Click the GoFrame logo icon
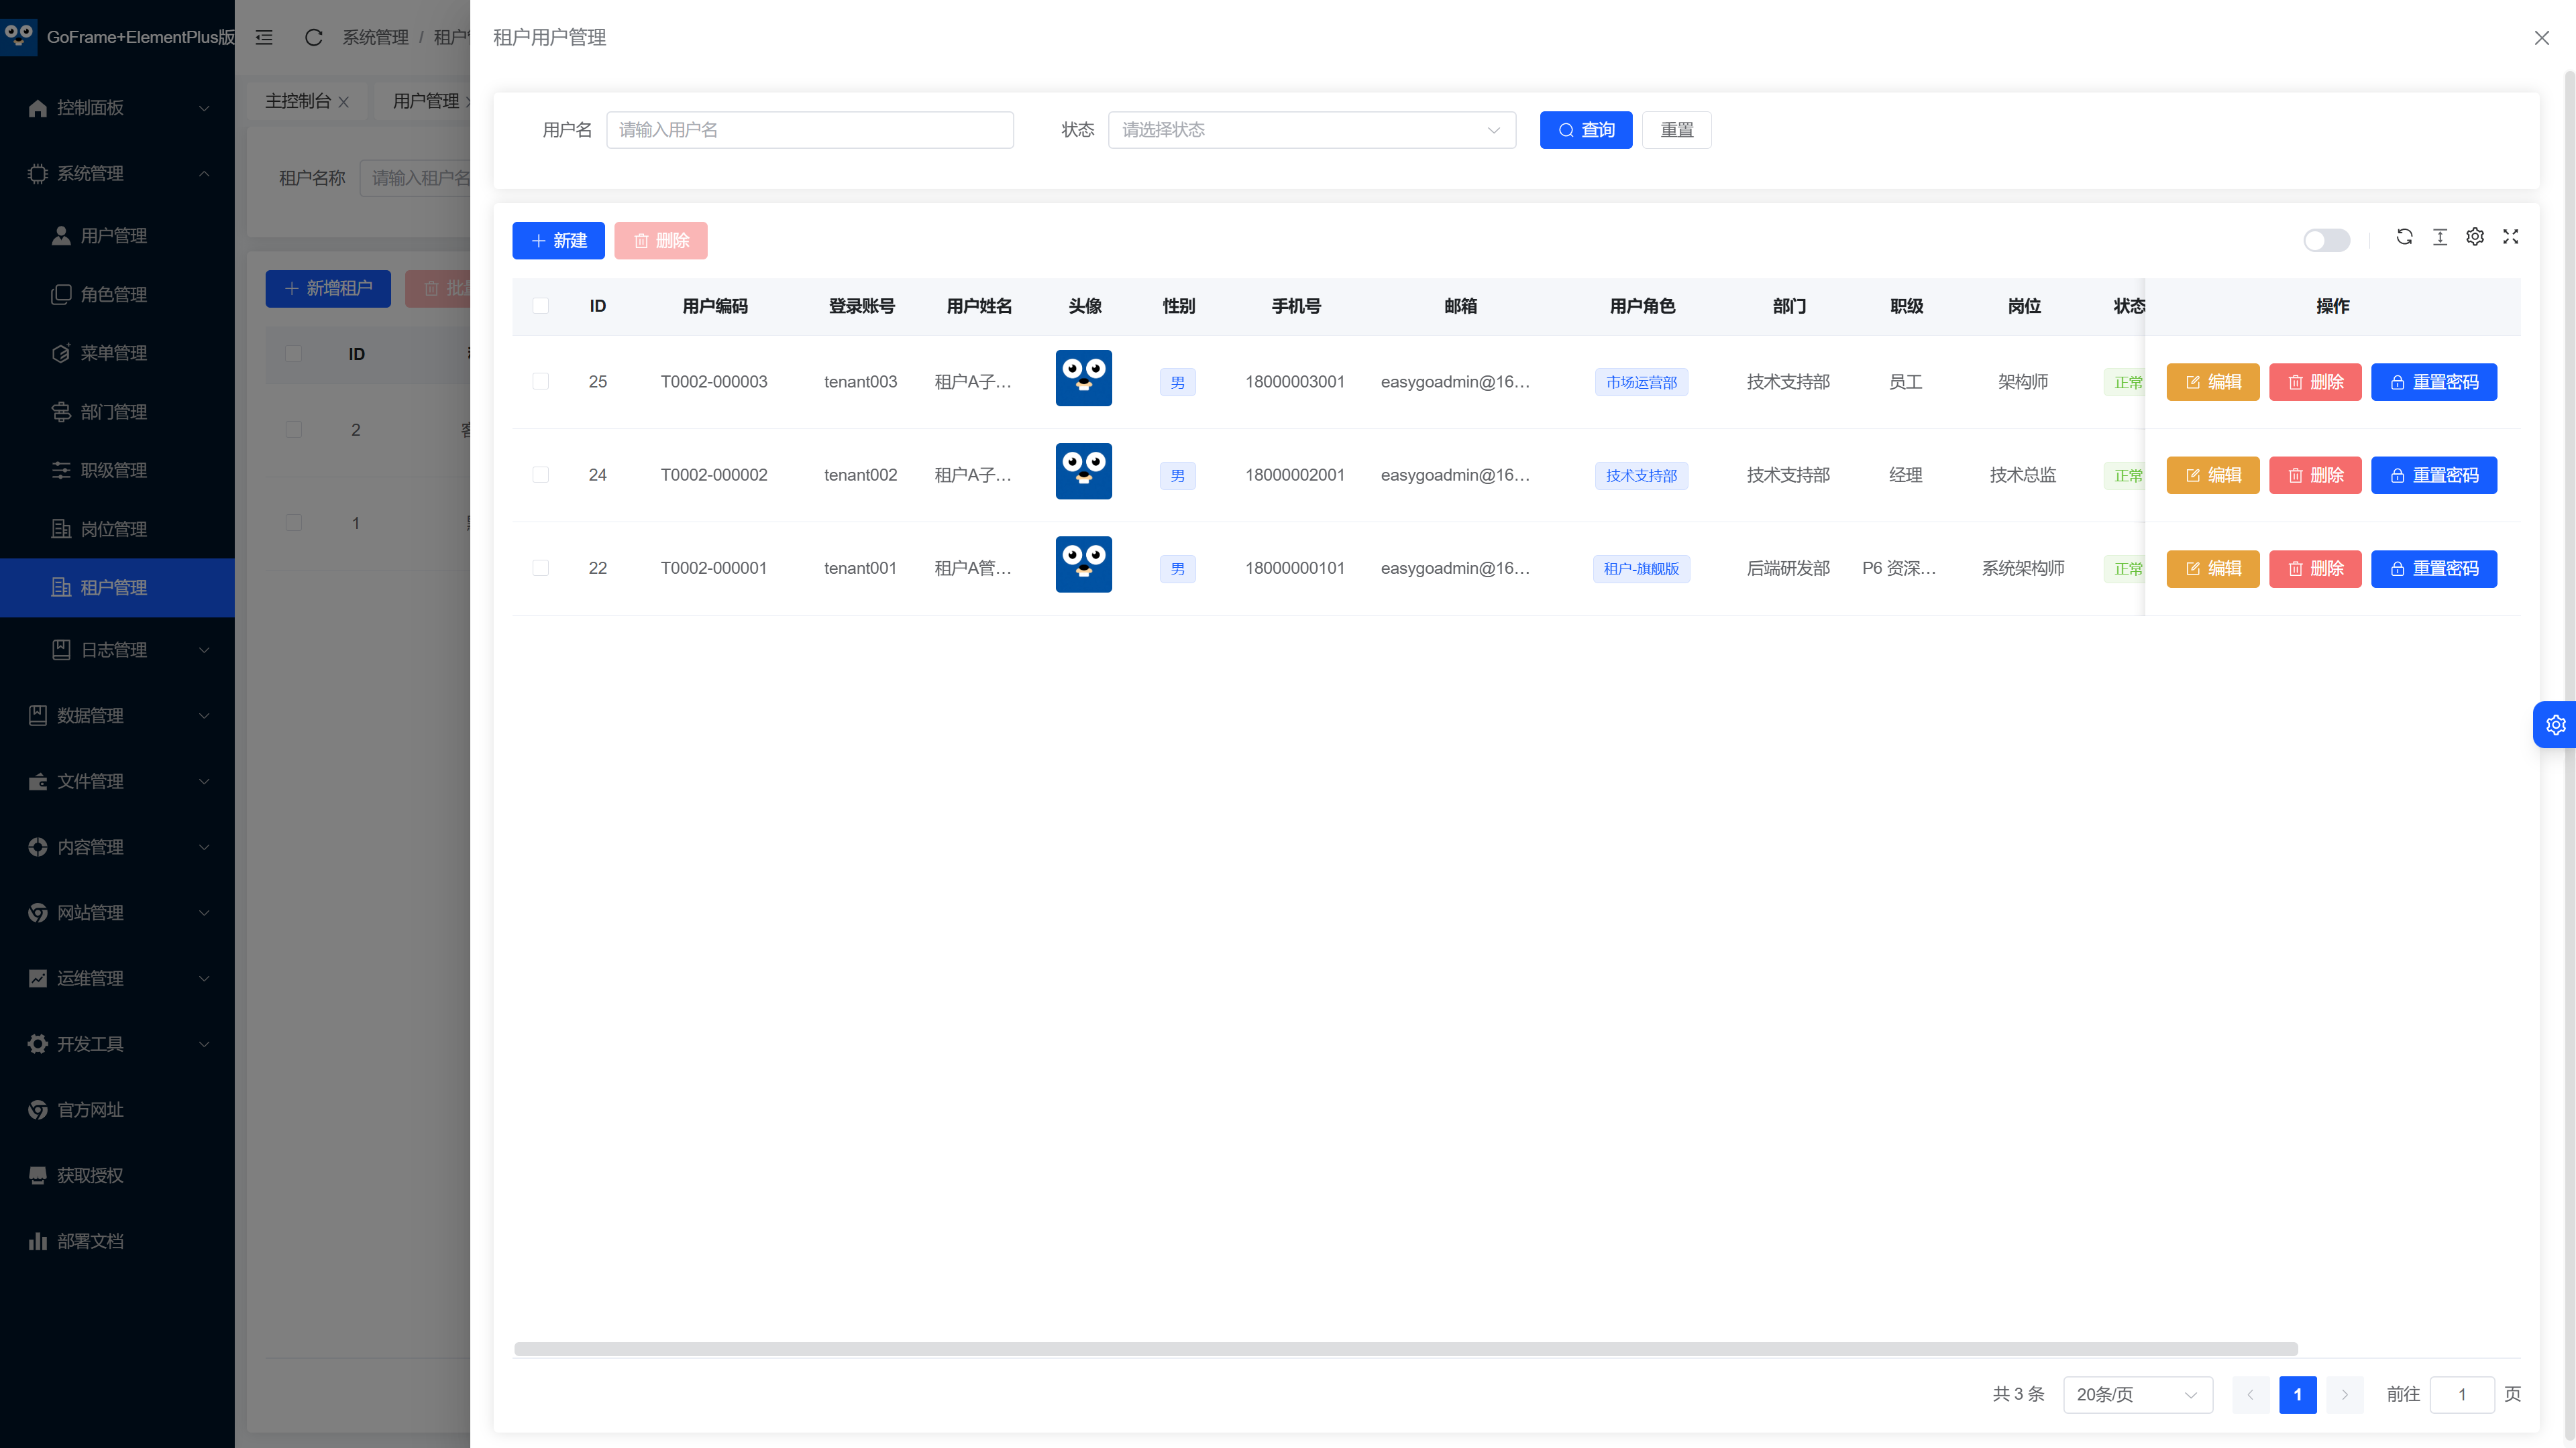Image resolution: width=2576 pixels, height=1448 pixels. 18,36
